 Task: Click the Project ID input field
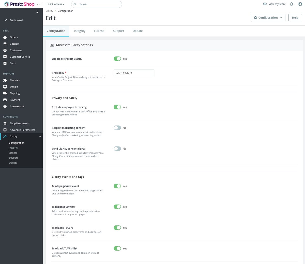(134, 73)
